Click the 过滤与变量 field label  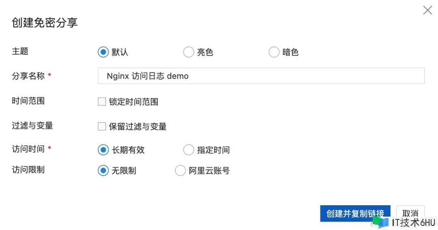[x=32, y=126]
